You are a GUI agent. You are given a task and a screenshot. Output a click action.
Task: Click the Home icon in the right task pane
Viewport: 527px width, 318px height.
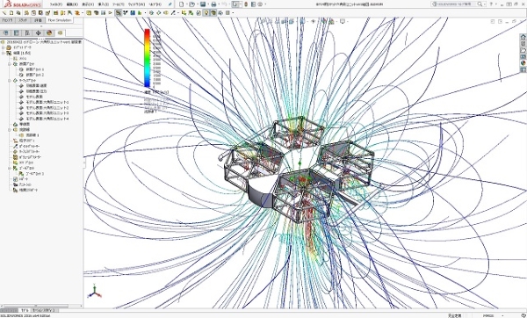tap(523, 37)
